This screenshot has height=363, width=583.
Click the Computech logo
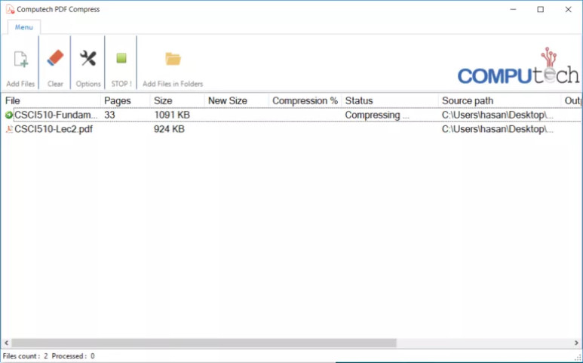pyautogui.click(x=518, y=66)
